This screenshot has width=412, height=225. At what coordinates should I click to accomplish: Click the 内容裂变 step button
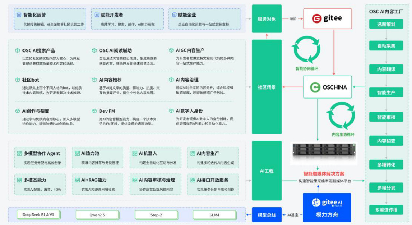386,141
